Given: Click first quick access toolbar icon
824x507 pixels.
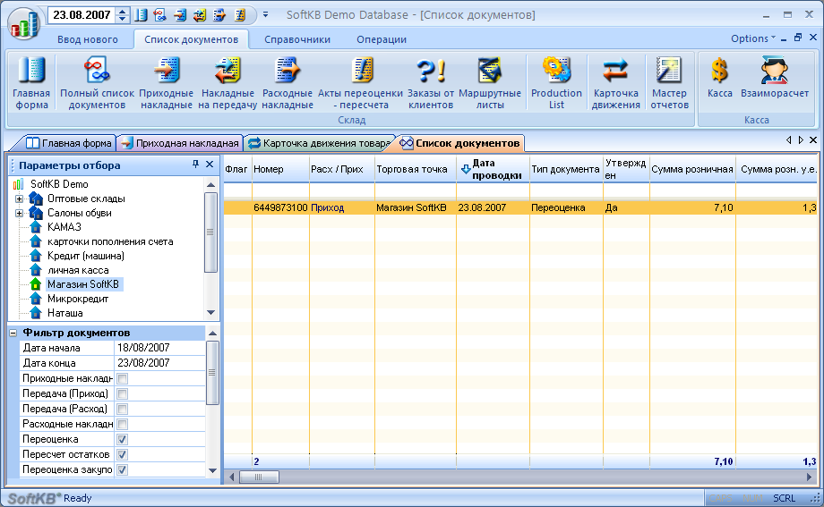Looking at the screenshot, I should click(141, 14).
